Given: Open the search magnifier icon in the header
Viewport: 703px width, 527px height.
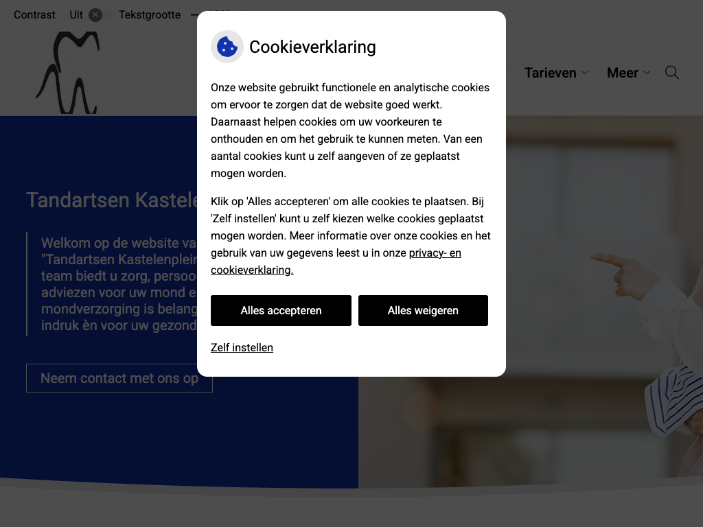Looking at the screenshot, I should [x=671, y=73].
